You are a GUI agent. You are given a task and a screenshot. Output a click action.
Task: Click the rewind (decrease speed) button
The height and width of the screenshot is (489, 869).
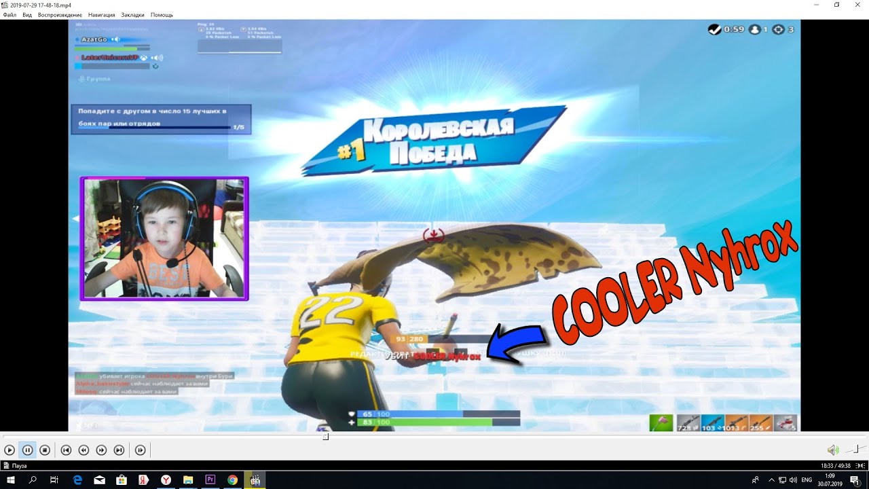[84, 450]
